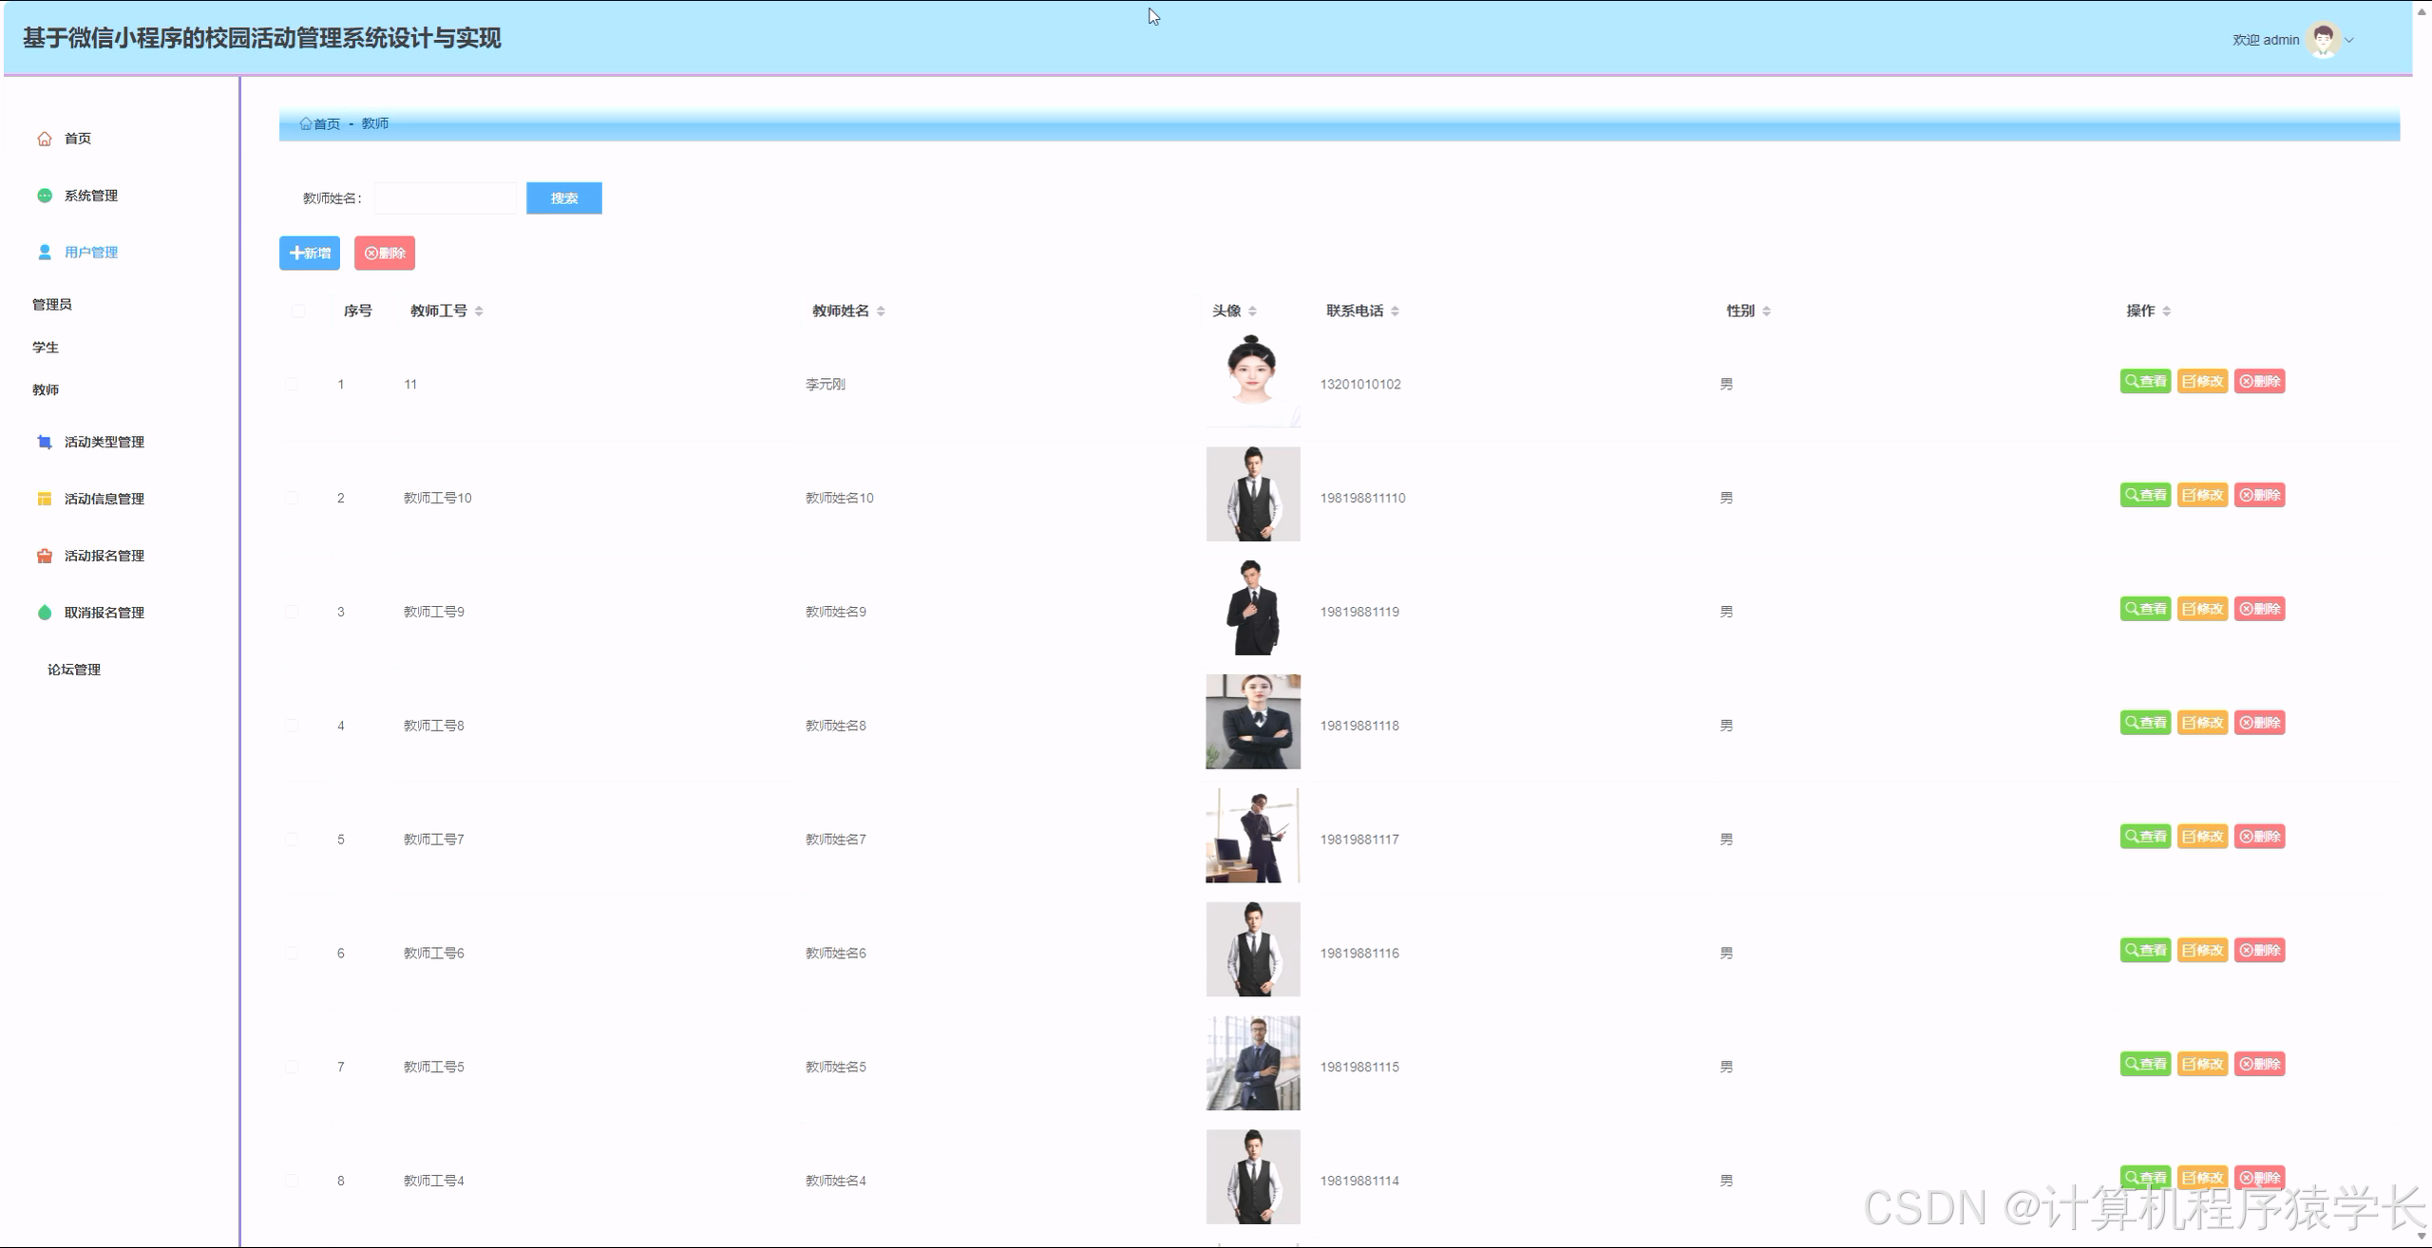
Task: Click the home icon in sidebar
Action: 45,139
